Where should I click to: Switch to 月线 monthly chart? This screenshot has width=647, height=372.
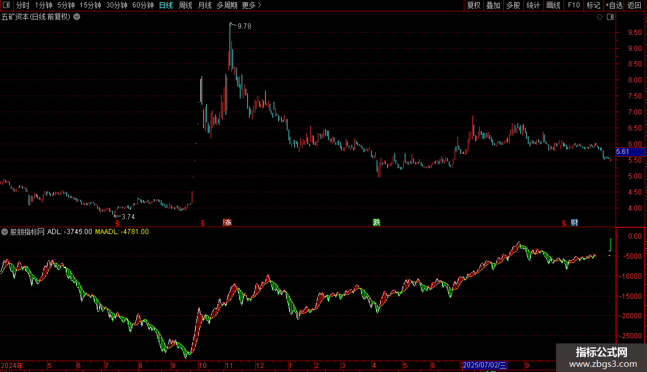pos(204,5)
